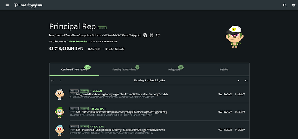
Task: Click the timestamp of the +3,800 BAN row
Action: pos(231,130)
